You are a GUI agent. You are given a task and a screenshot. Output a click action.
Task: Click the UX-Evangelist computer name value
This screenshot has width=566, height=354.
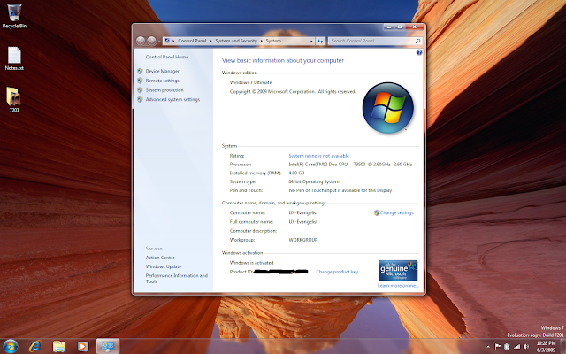(x=302, y=212)
